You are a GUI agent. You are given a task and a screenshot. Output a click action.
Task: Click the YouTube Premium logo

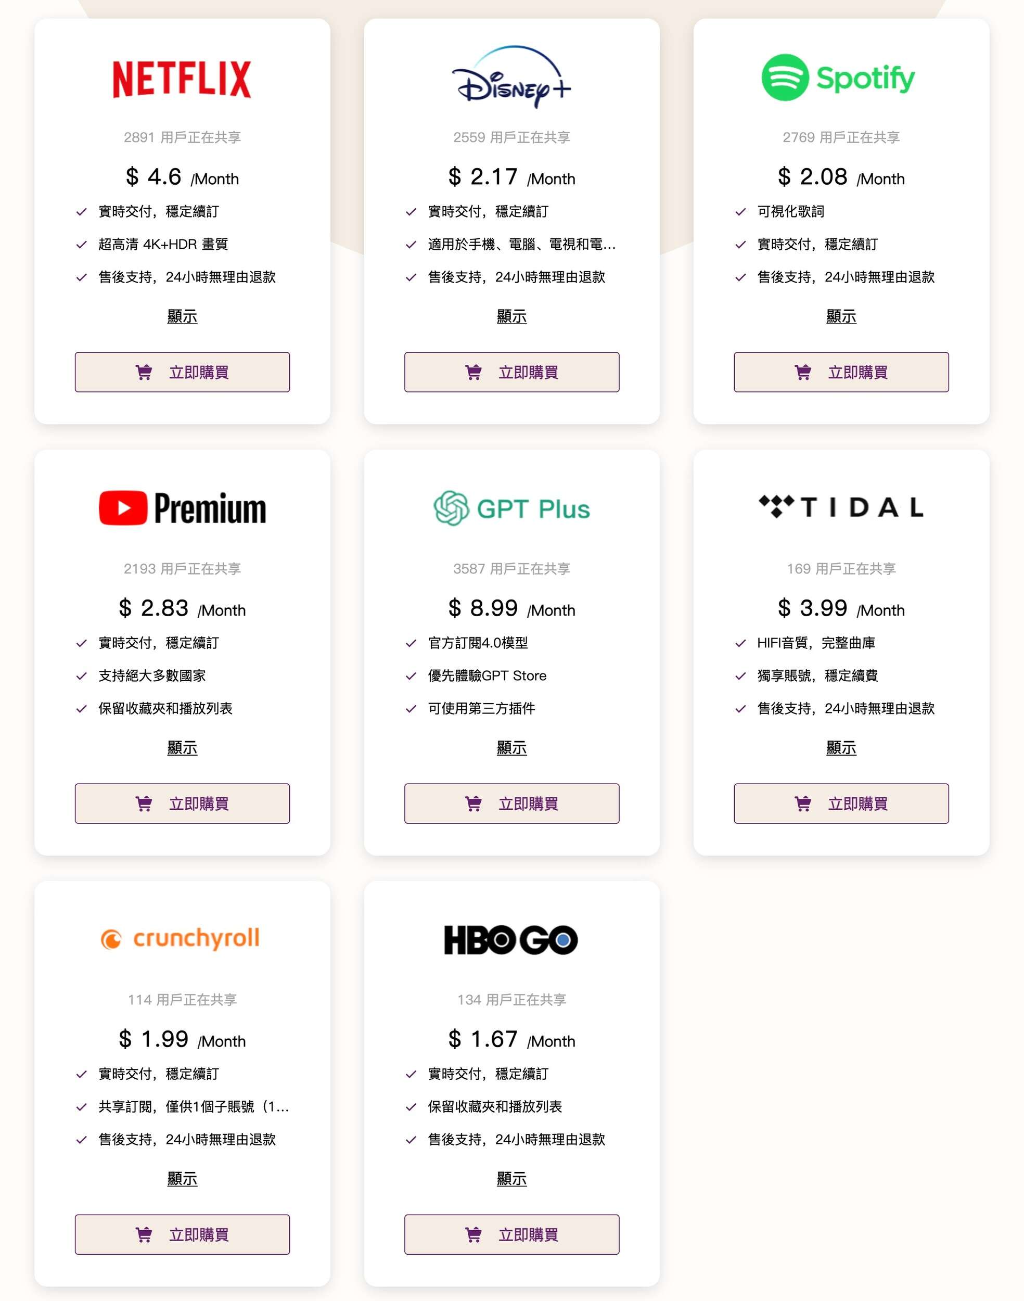[x=182, y=508]
